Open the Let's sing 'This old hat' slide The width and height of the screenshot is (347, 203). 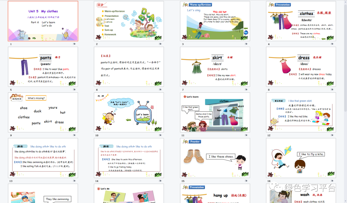click(215, 21)
